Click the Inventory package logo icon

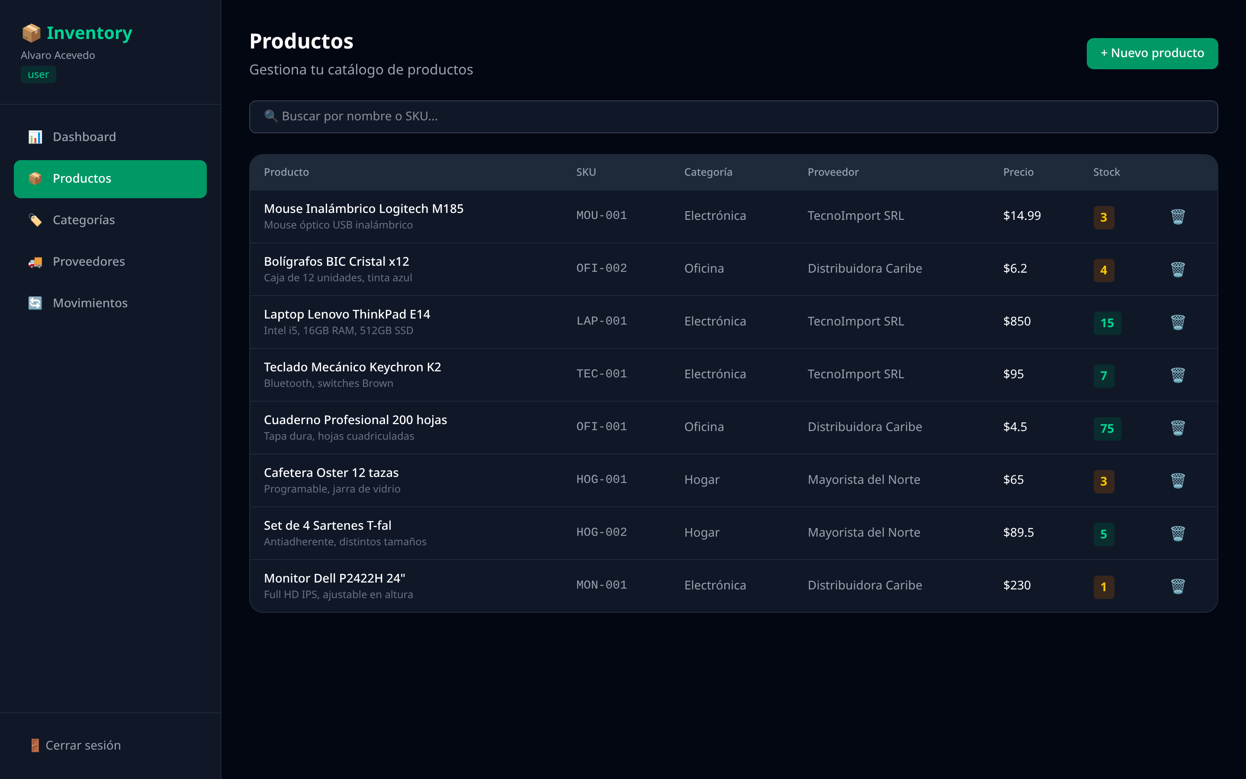pos(32,33)
